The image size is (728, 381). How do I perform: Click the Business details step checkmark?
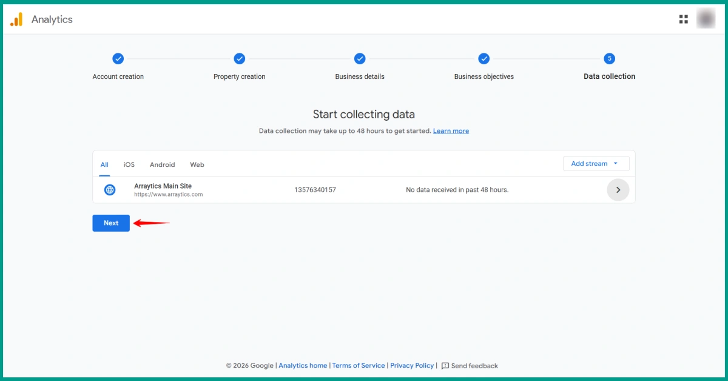pyautogui.click(x=360, y=59)
